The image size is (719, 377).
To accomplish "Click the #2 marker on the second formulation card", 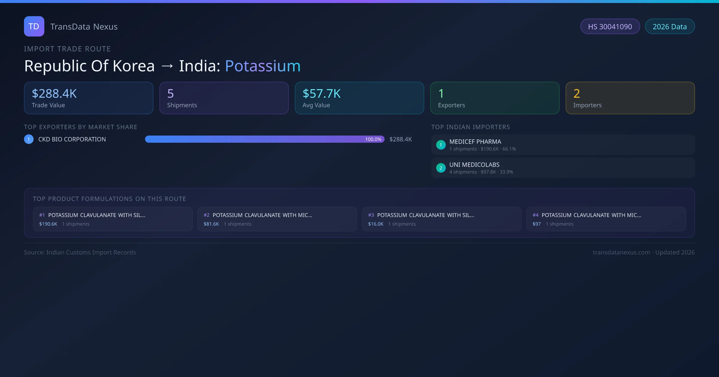I will (x=206, y=215).
